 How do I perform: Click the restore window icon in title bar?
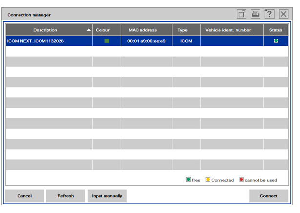(241, 14)
